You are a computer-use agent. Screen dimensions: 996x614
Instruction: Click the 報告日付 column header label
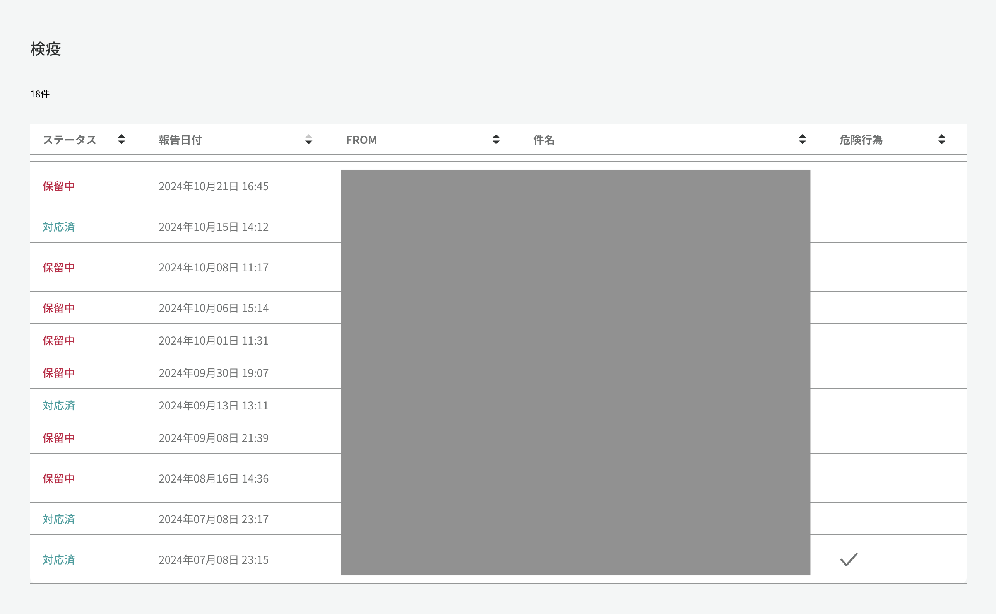click(180, 140)
